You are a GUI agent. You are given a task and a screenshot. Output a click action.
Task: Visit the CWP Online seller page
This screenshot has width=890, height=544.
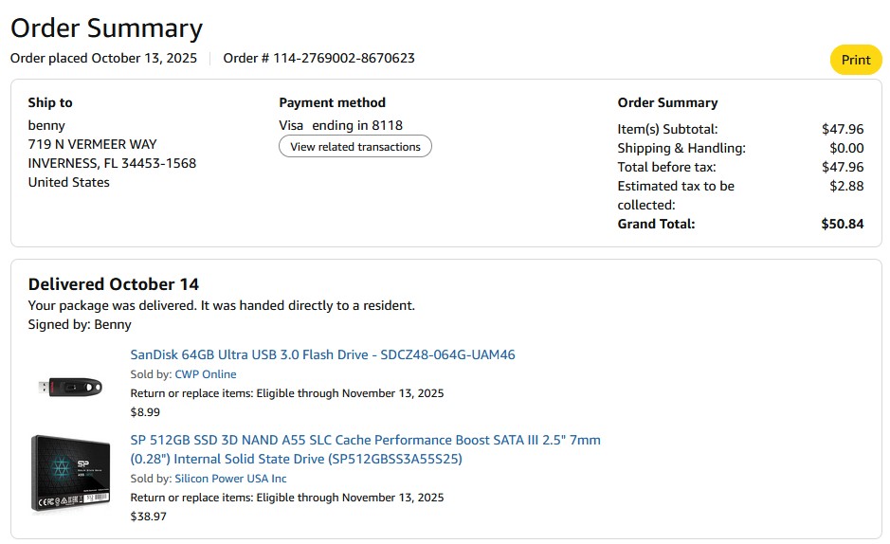[206, 374]
